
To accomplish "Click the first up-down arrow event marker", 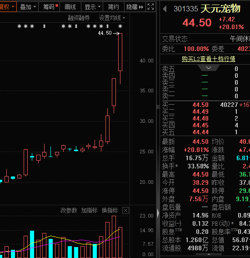I will point(44,26).
